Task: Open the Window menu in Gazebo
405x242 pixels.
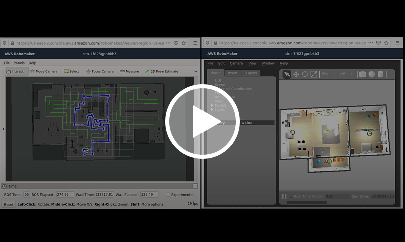Action: pyautogui.click(x=268, y=63)
